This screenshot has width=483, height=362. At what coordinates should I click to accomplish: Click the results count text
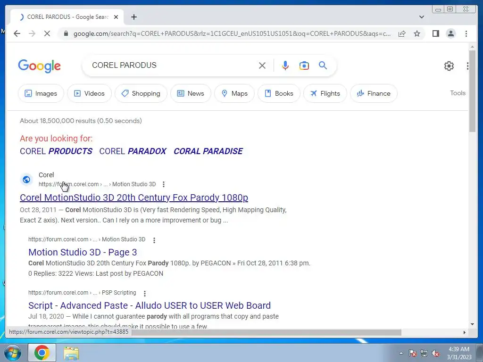(x=81, y=121)
